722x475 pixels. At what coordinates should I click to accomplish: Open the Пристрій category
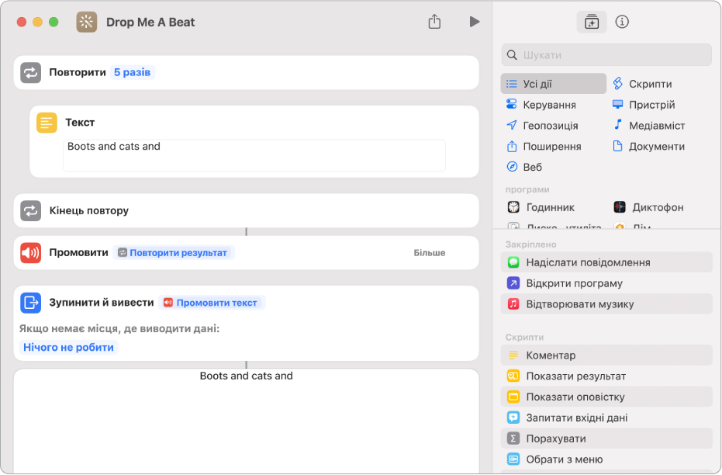[x=644, y=105]
